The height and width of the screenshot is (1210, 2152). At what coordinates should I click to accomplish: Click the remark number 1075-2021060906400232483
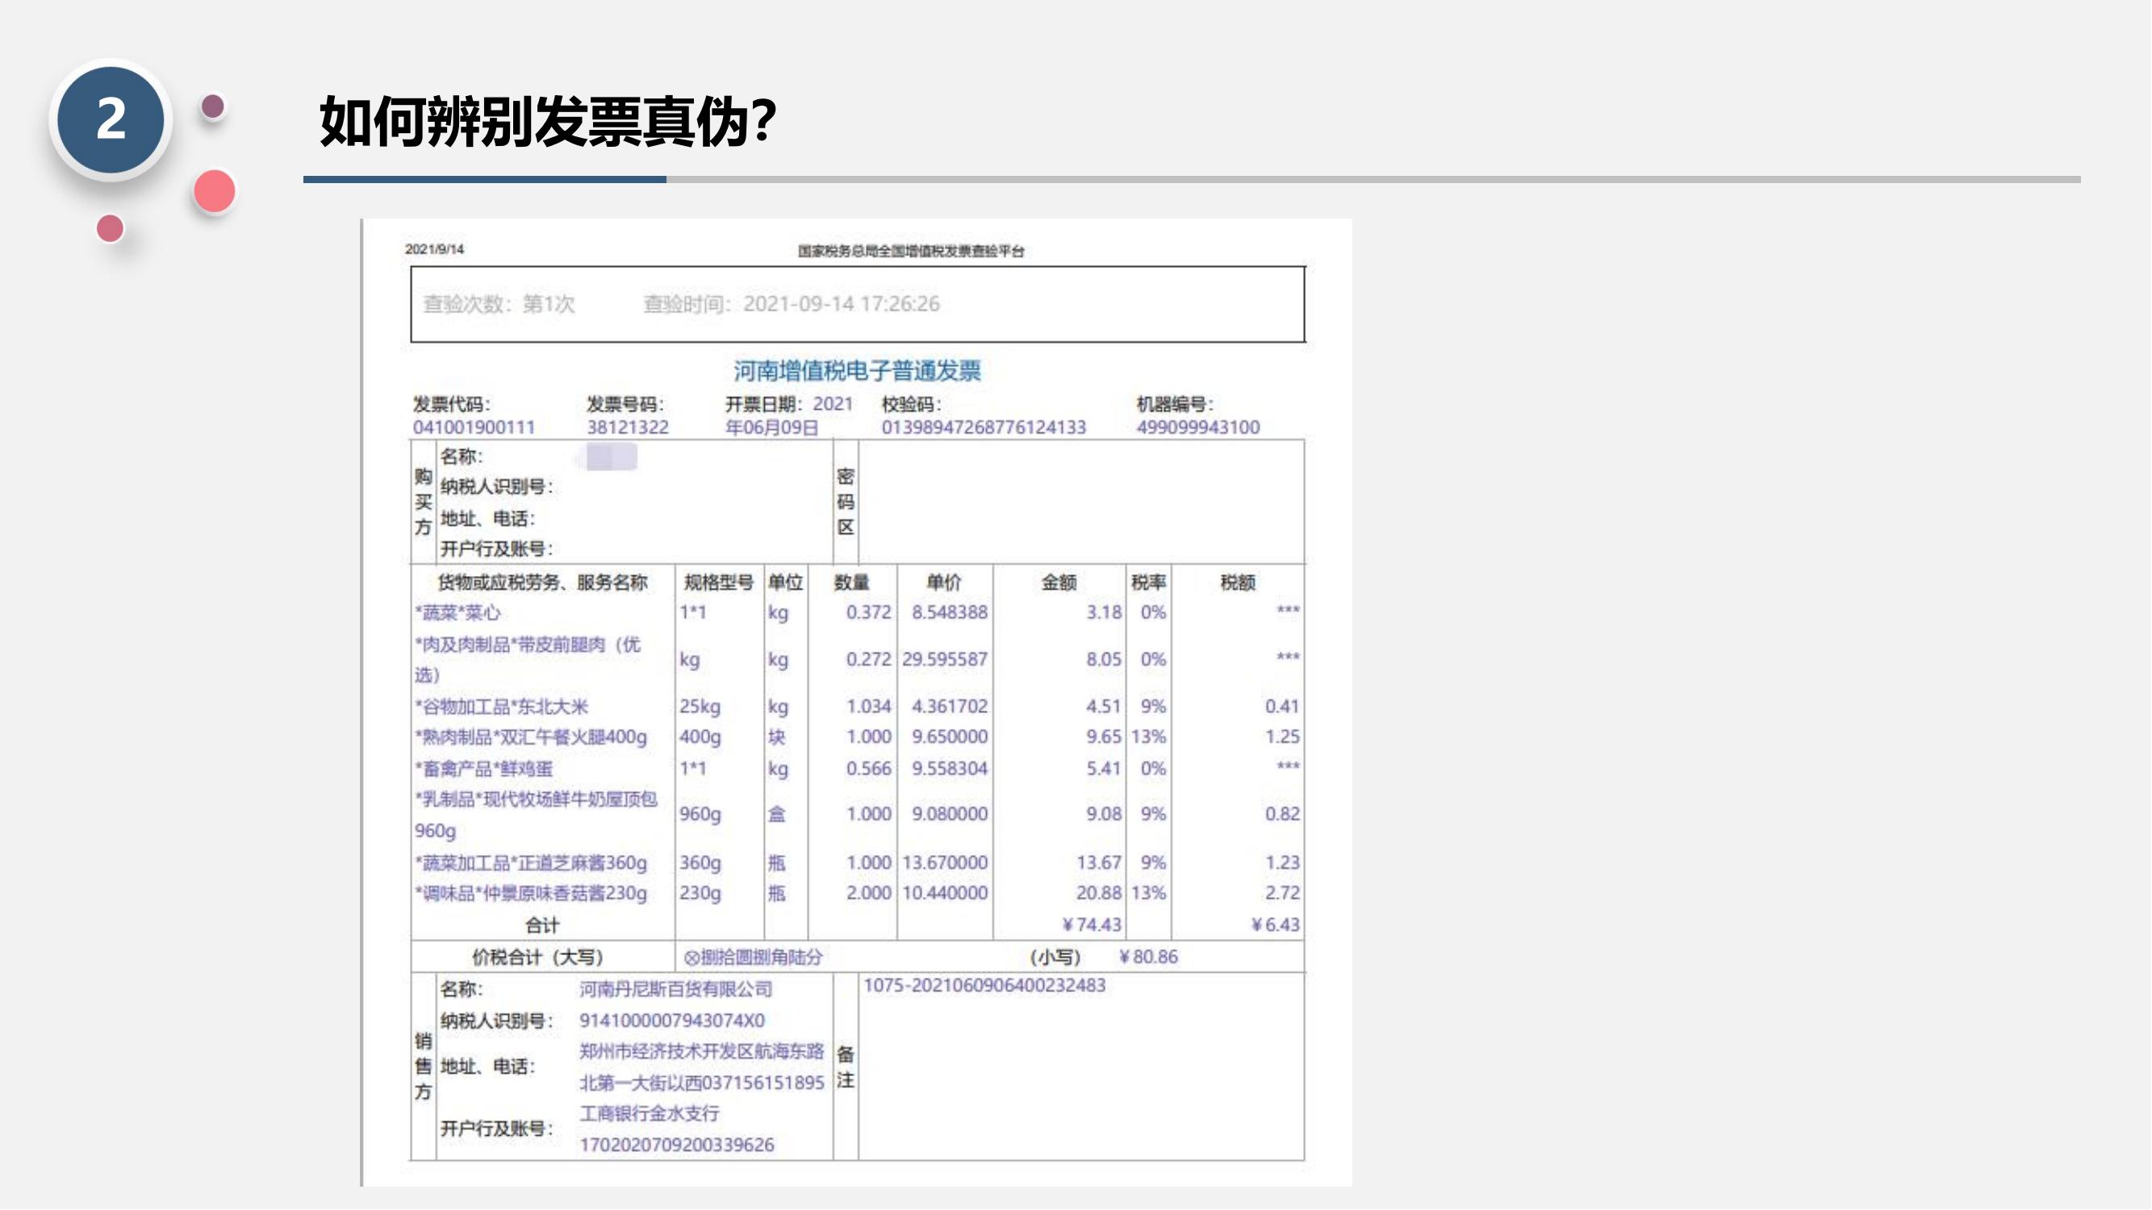[x=984, y=986]
